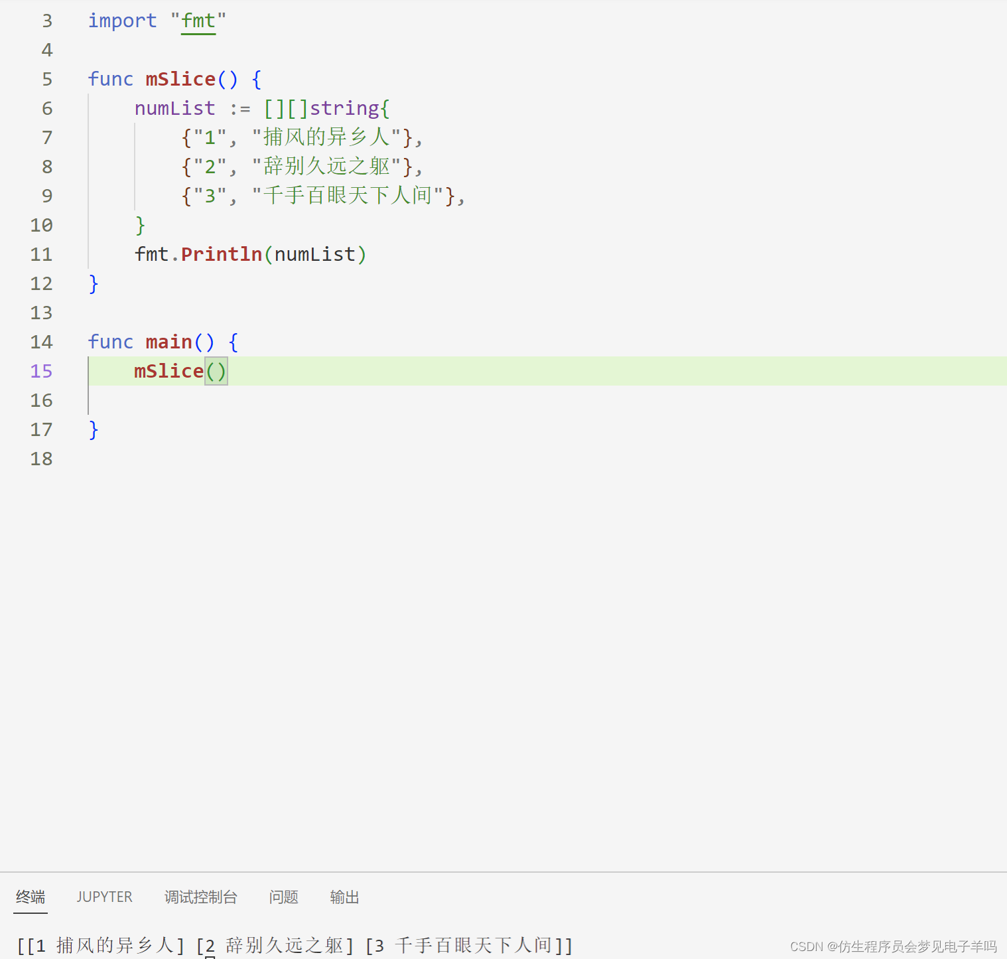This screenshot has width=1007, height=959.
Task: Open the 调试控制台 debug console tab
Action: (x=201, y=897)
